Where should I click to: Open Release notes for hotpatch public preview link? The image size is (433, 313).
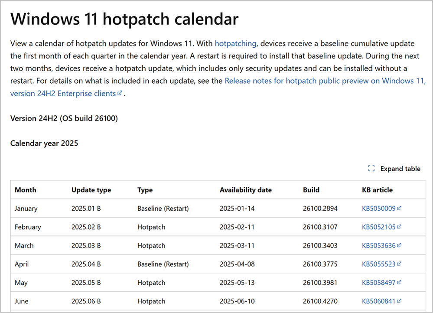point(325,81)
